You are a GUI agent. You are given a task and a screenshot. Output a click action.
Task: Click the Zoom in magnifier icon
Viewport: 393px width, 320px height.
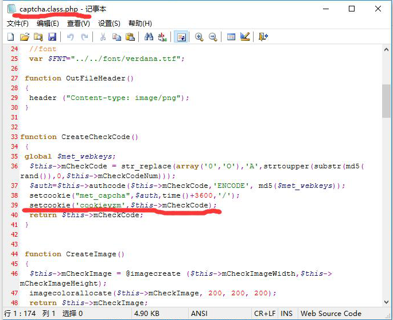tap(199, 37)
